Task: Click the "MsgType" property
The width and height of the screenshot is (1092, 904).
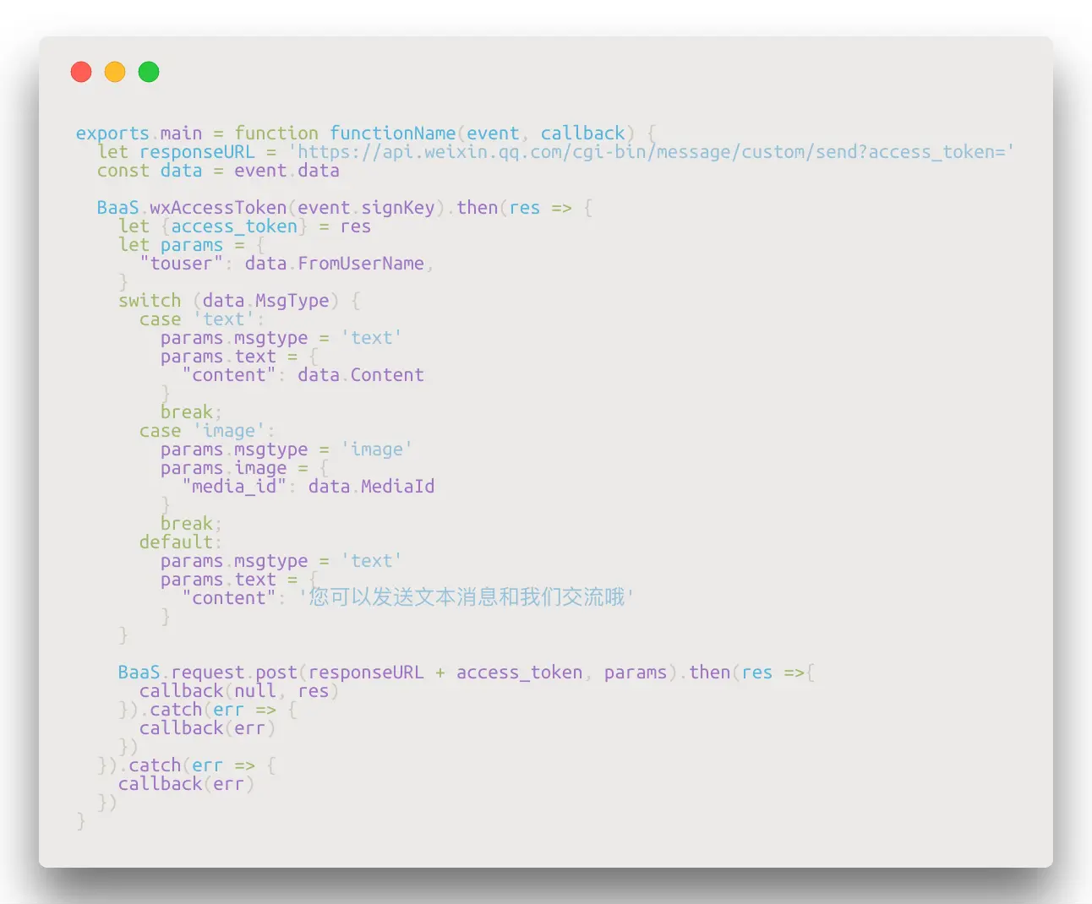Action: point(292,301)
